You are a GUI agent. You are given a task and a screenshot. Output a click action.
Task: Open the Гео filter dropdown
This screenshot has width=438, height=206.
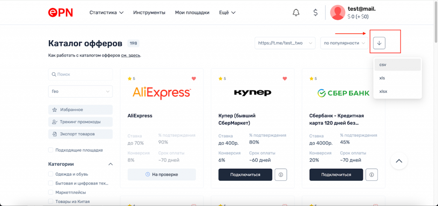click(x=80, y=91)
